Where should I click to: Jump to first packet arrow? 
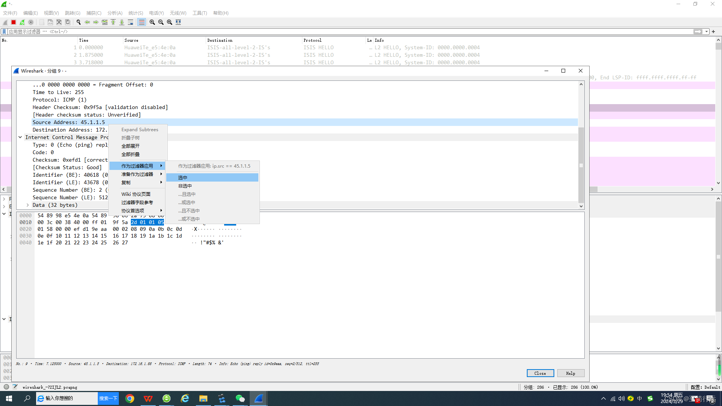113,22
